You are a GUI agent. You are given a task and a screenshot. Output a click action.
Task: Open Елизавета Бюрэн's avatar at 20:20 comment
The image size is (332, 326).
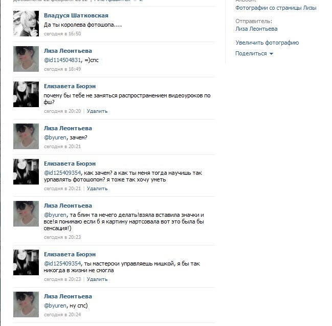point(26,94)
